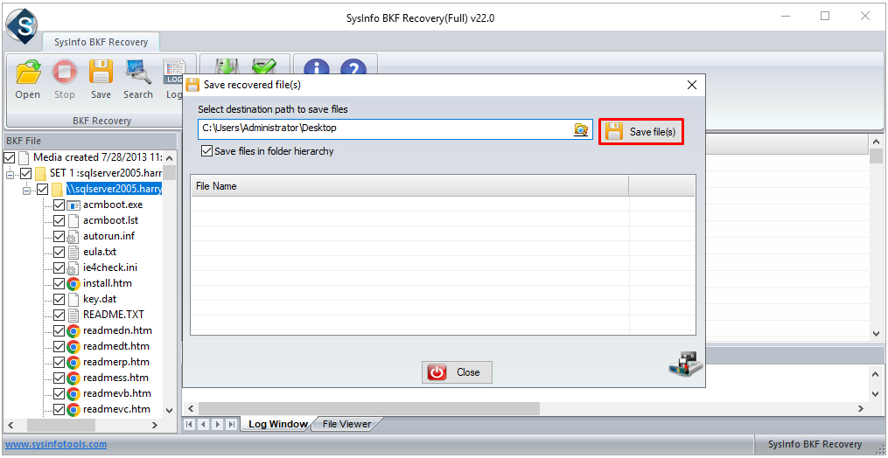Open the SysInfo BKF Recovery ribbon tab

(x=101, y=42)
